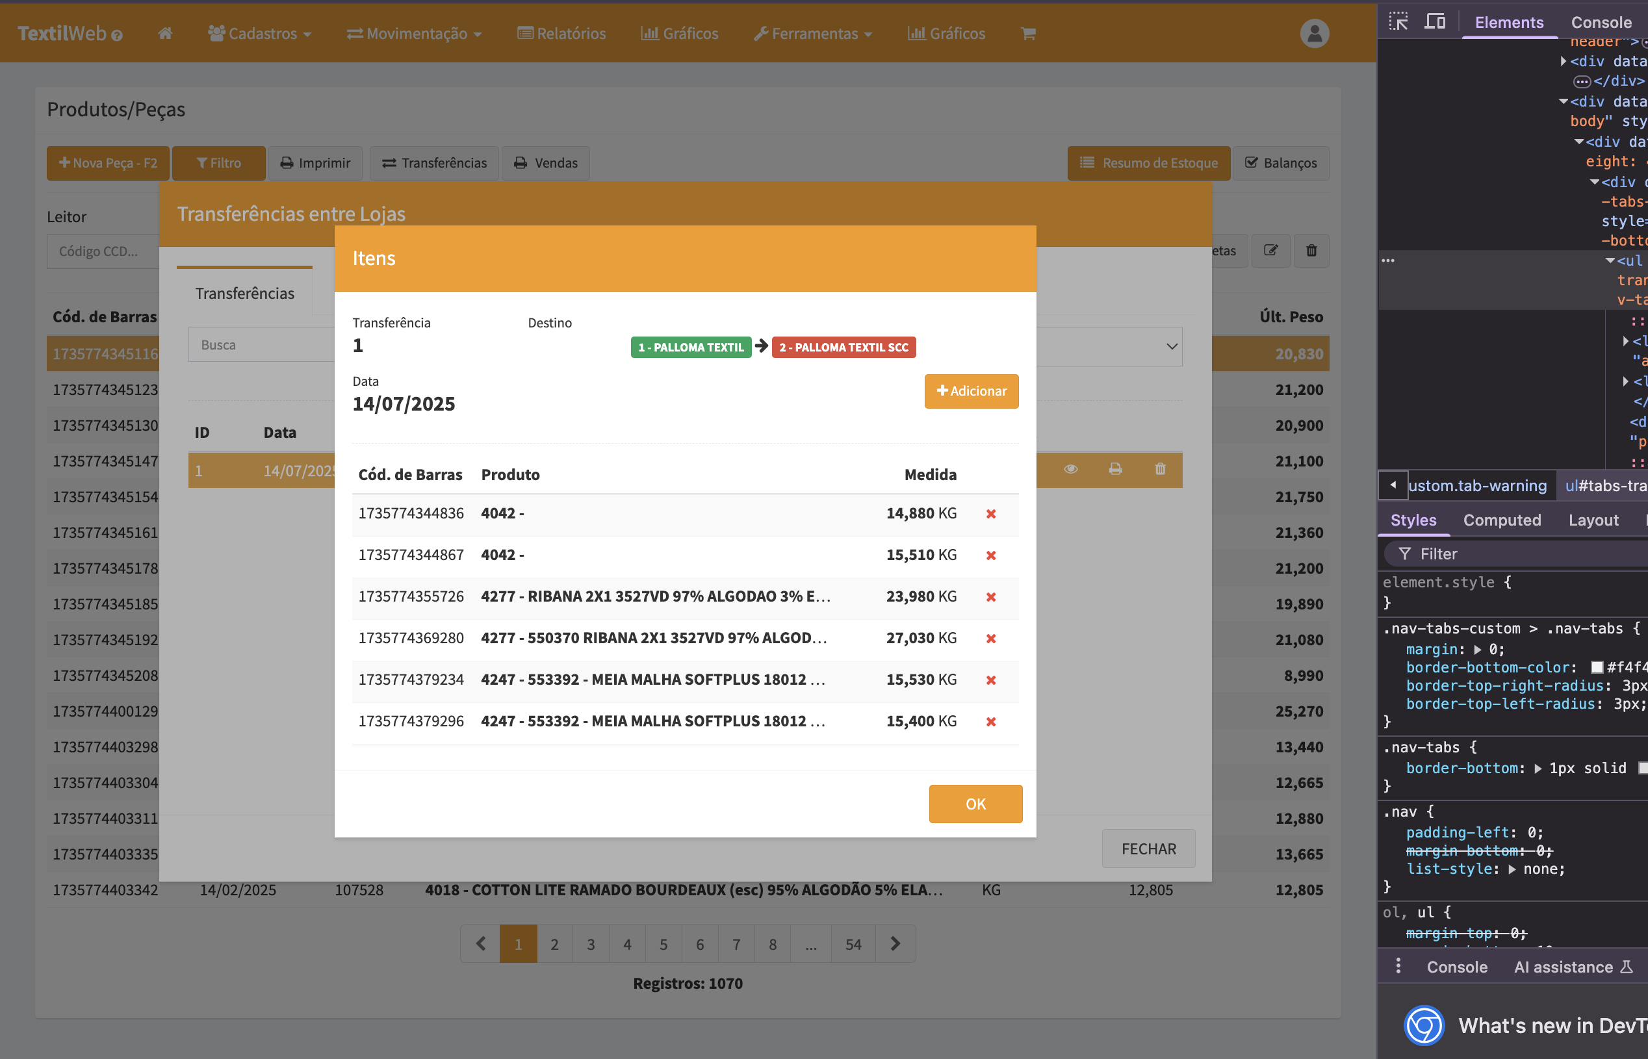Click the eye icon to view transfer
This screenshot has width=1648, height=1059.
tap(1070, 469)
